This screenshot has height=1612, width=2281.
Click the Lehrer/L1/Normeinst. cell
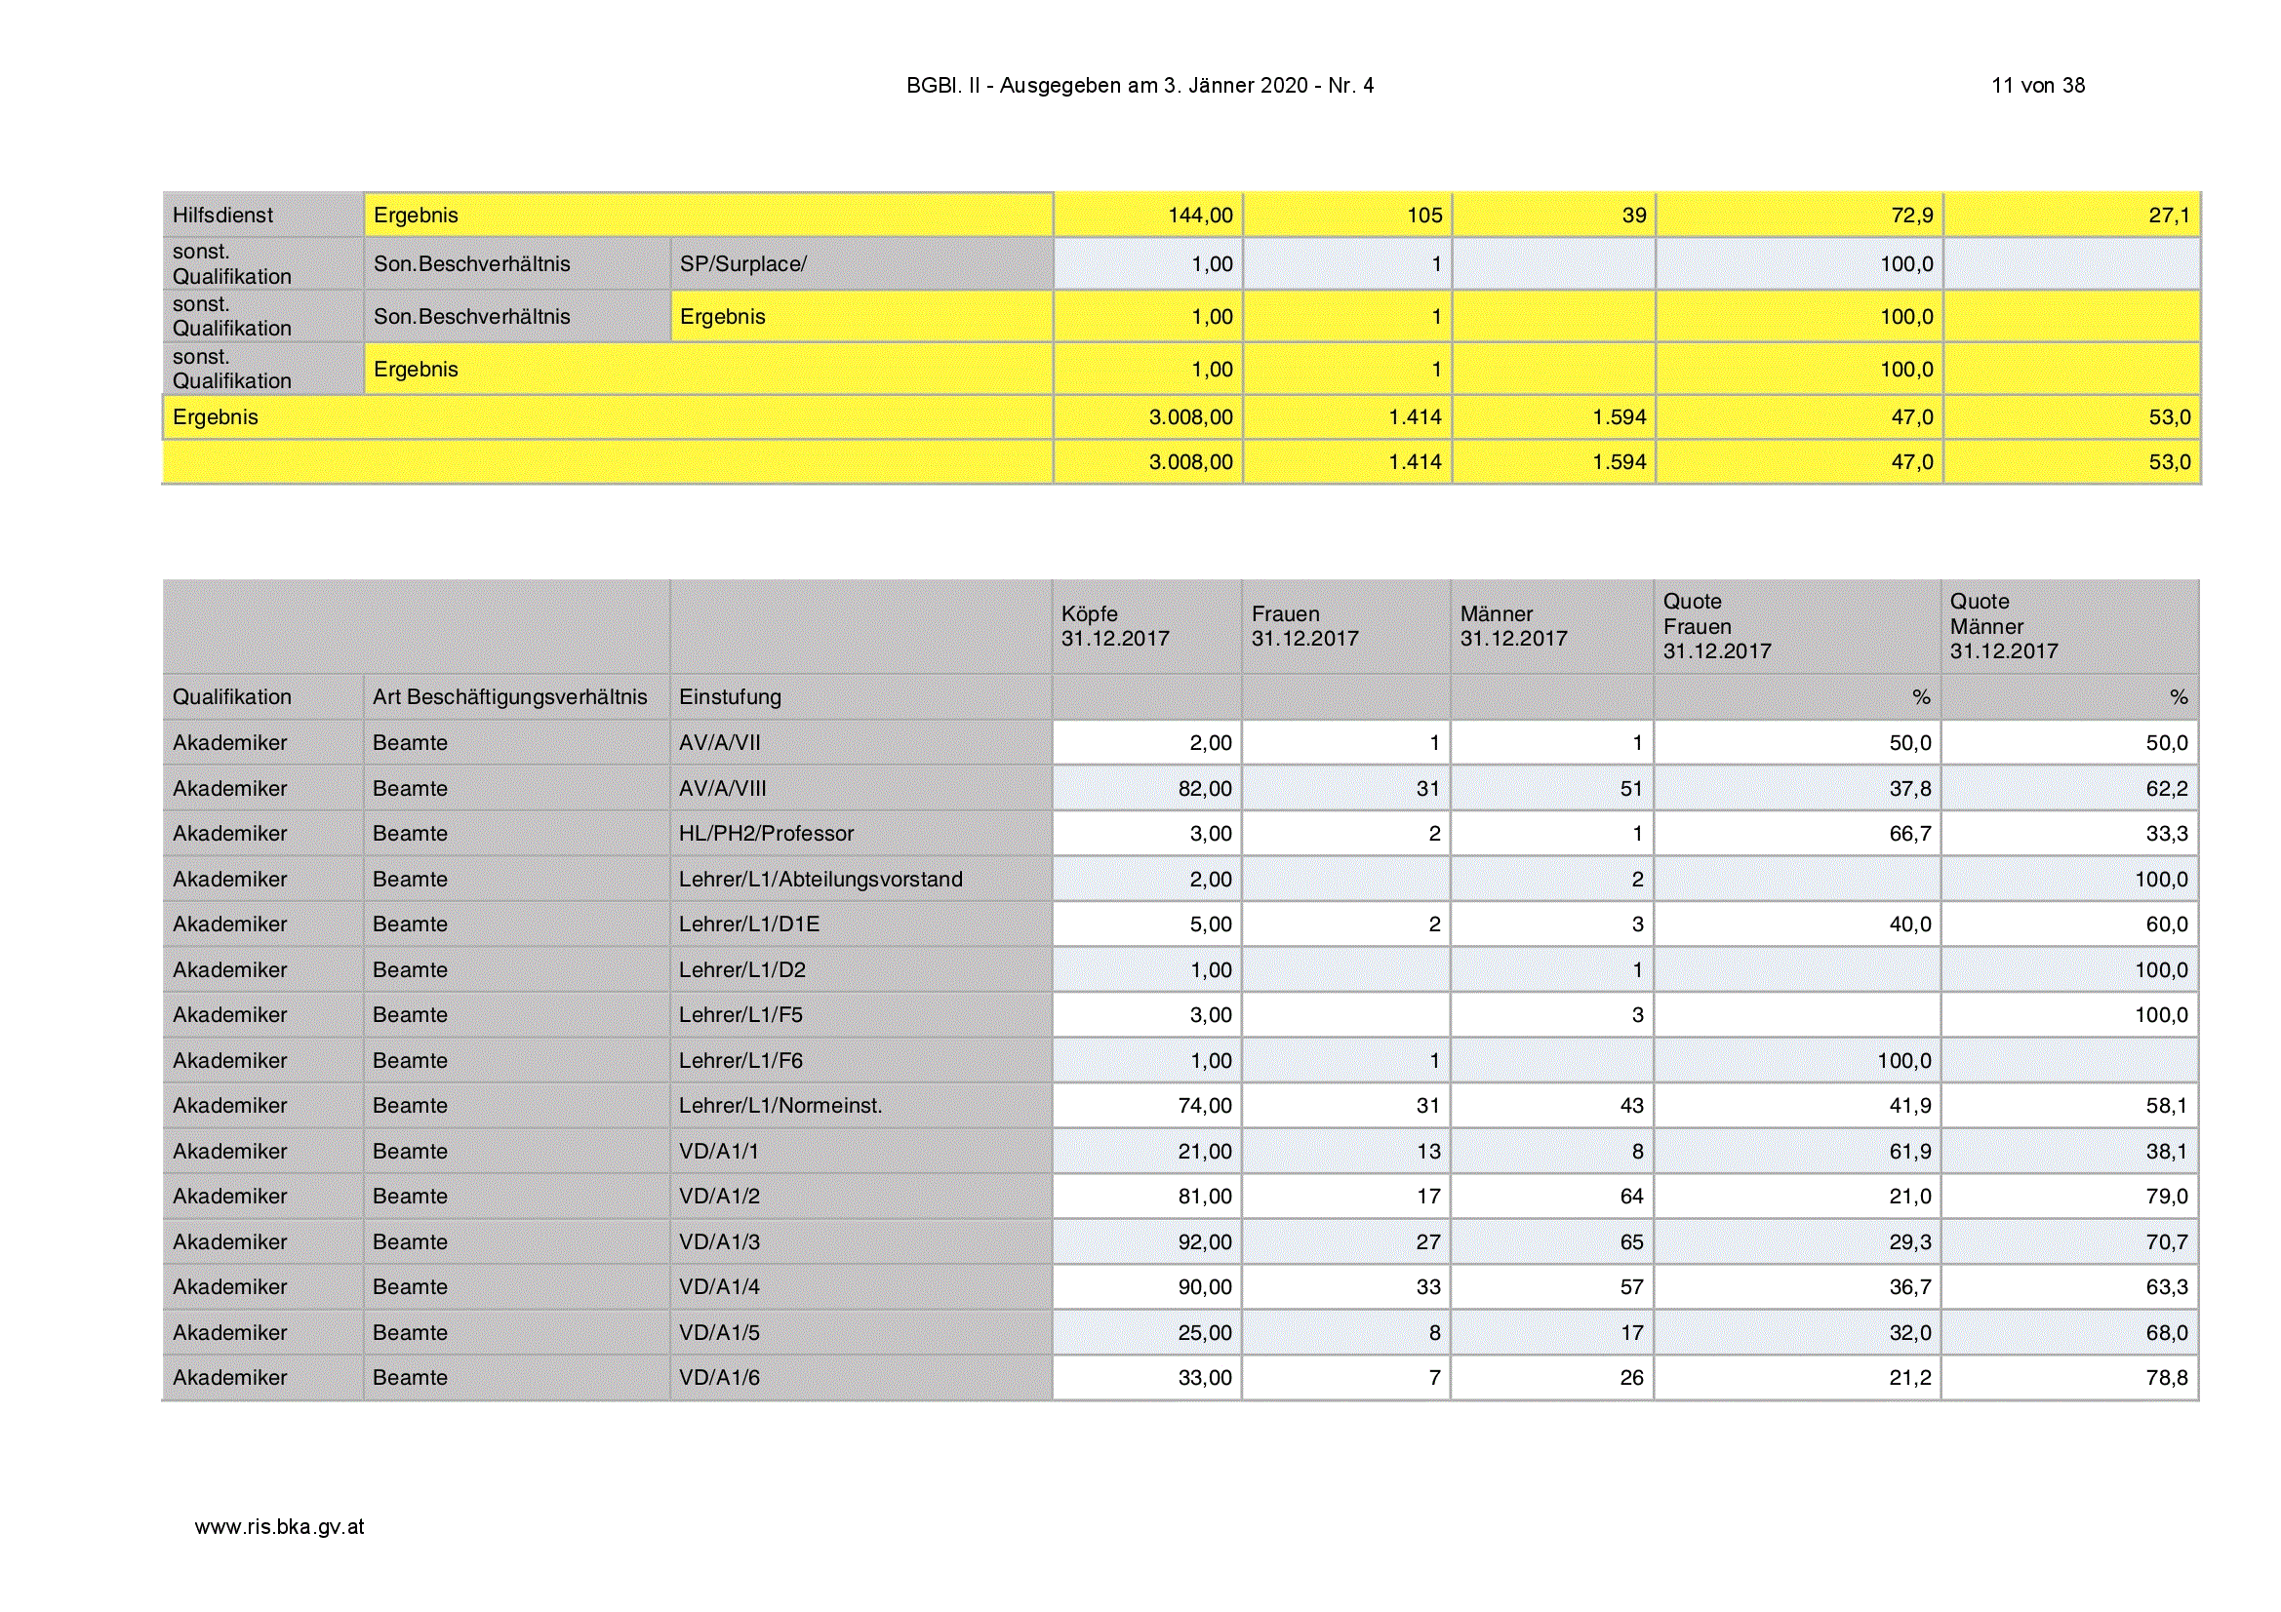860,1106
